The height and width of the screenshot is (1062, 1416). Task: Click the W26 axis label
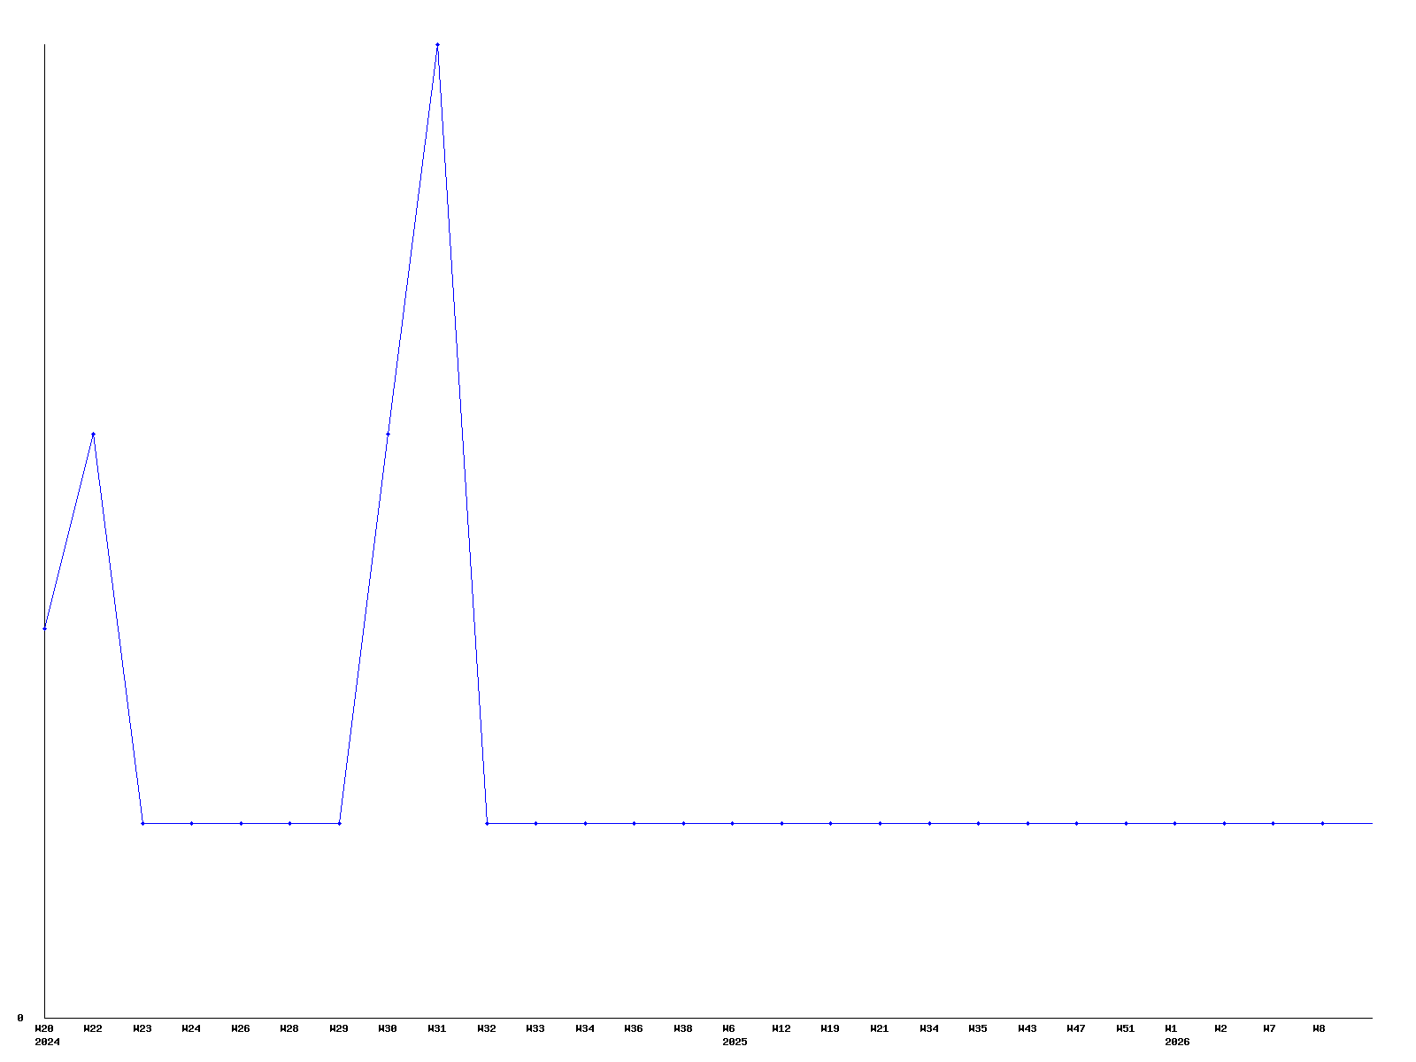tap(241, 1028)
